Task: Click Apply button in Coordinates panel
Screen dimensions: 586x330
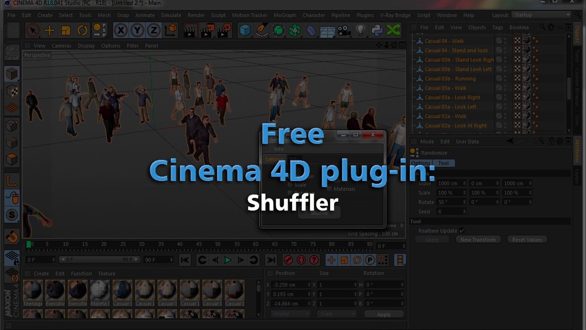Action: click(x=384, y=314)
